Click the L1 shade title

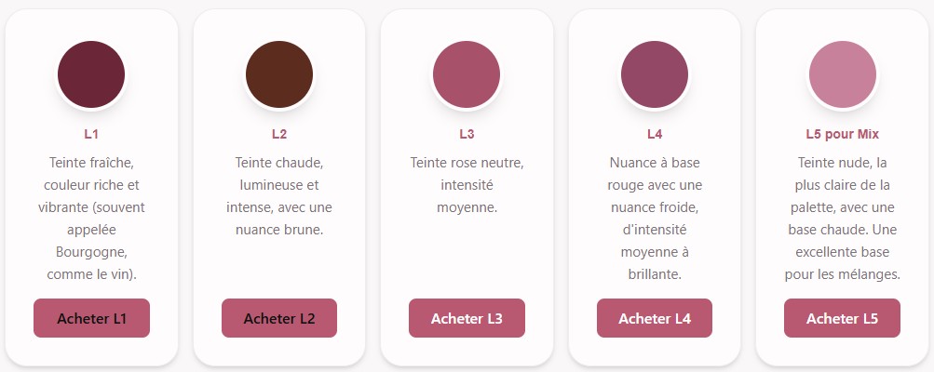tap(91, 134)
